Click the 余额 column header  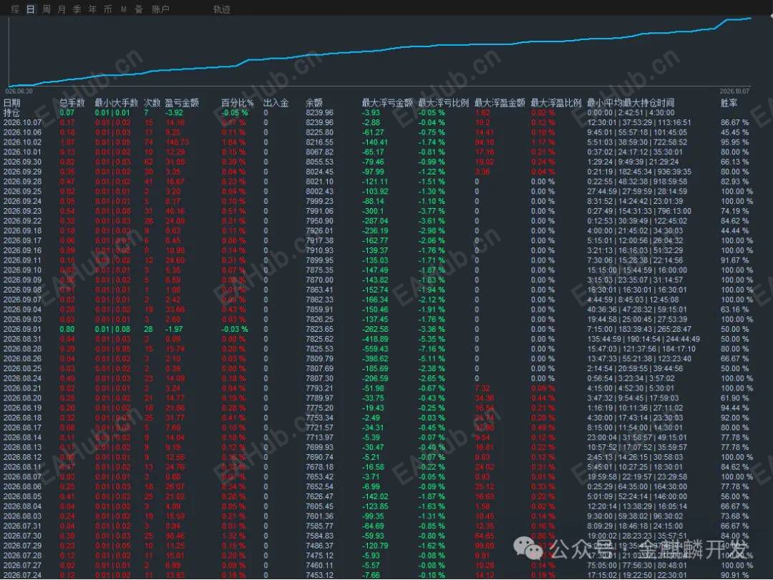[314, 102]
